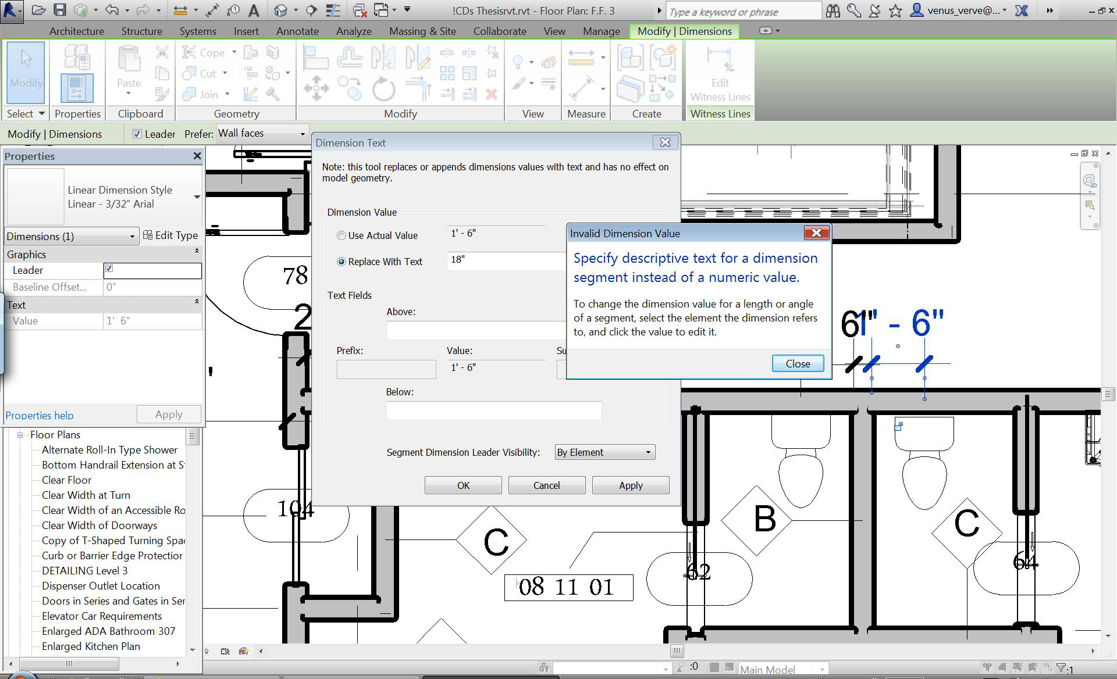Select the Use Actual Value radio button
The image size is (1117, 679).
pos(341,235)
